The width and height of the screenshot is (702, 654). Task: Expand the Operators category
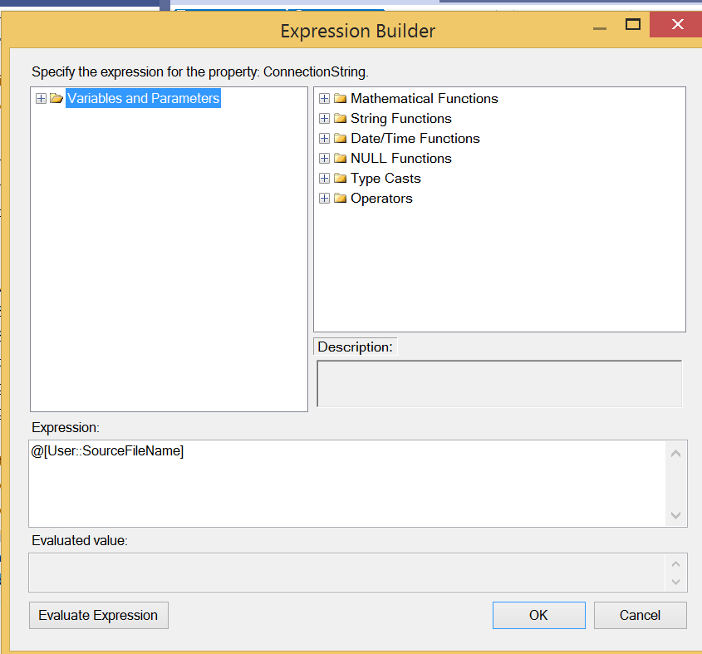324,198
